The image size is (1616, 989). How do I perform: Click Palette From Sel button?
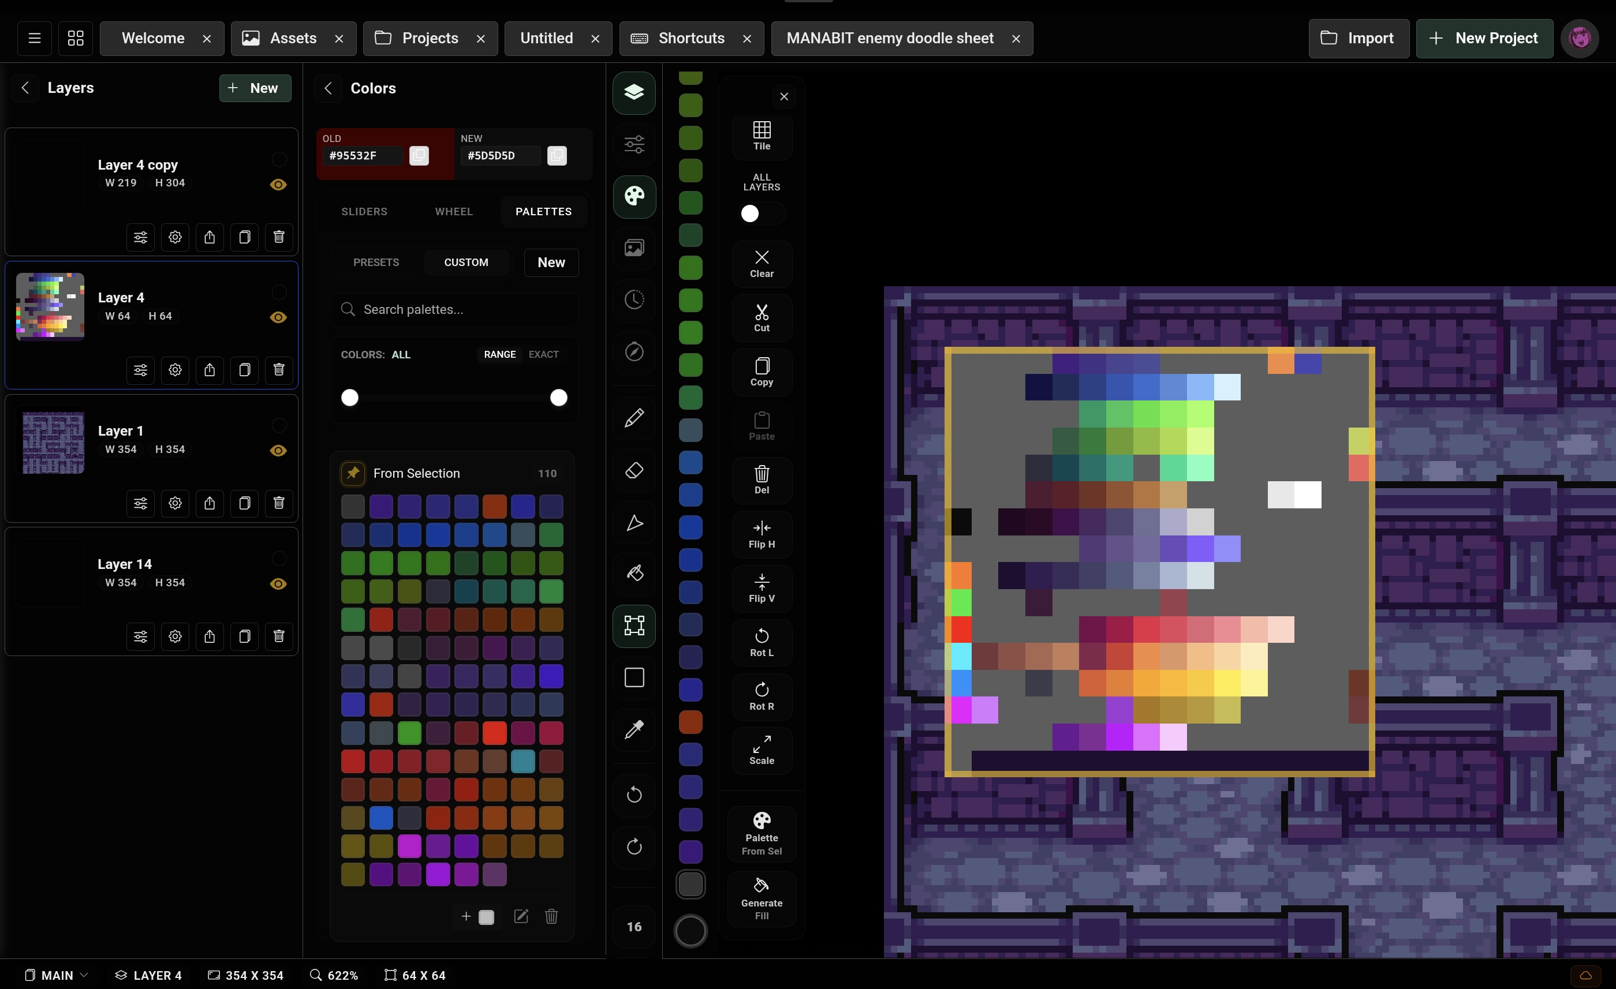762,834
